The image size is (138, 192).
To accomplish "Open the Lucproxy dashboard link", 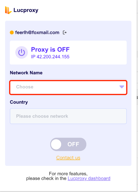I will [x=89, y=178].
